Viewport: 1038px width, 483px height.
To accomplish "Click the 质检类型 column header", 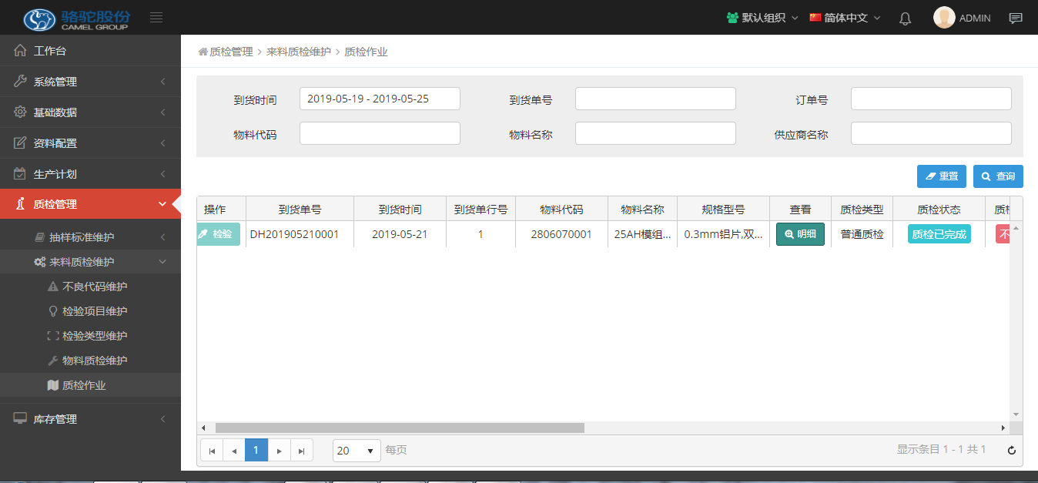I will coord(862,210).
